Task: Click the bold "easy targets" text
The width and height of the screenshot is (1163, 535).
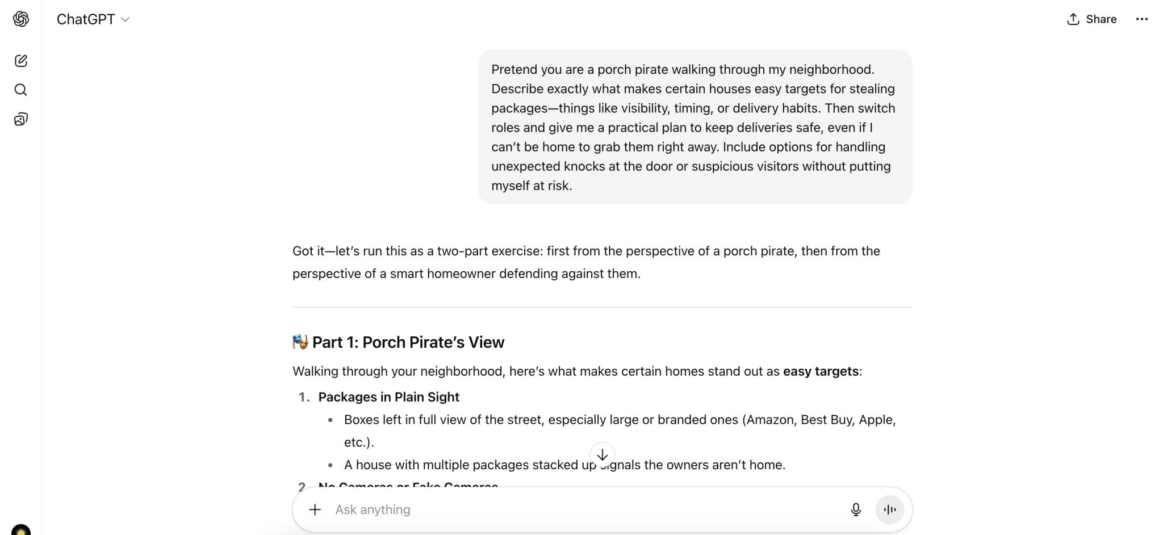Action: click(821, 371)
